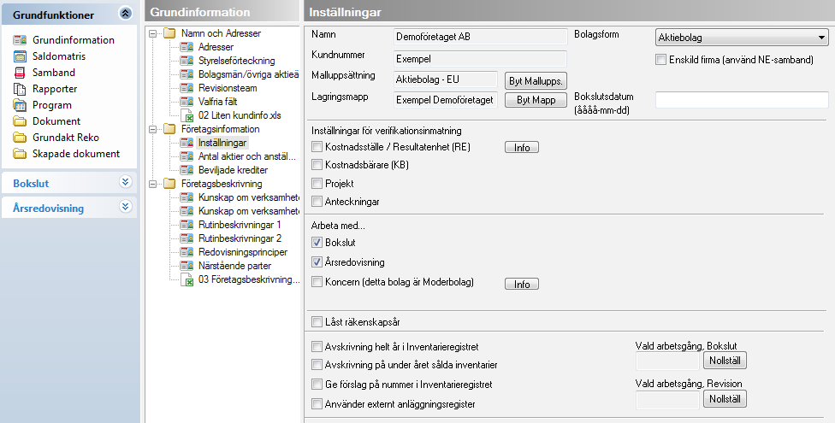Click the Adresser form icon
Screen dimensions: 835x423
[187, 47]
